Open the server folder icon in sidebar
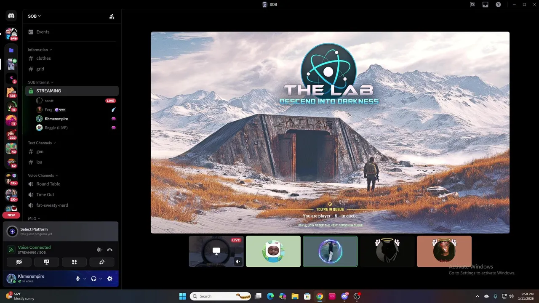 pos(11,50)
